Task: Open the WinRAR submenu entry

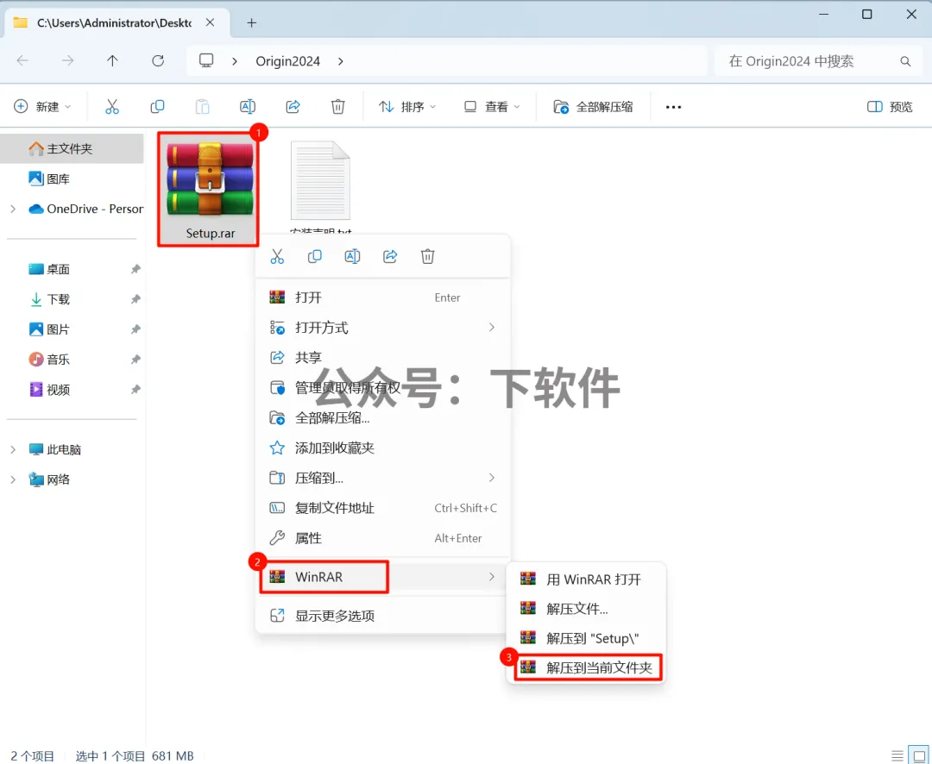Action: tap(383, 577)
